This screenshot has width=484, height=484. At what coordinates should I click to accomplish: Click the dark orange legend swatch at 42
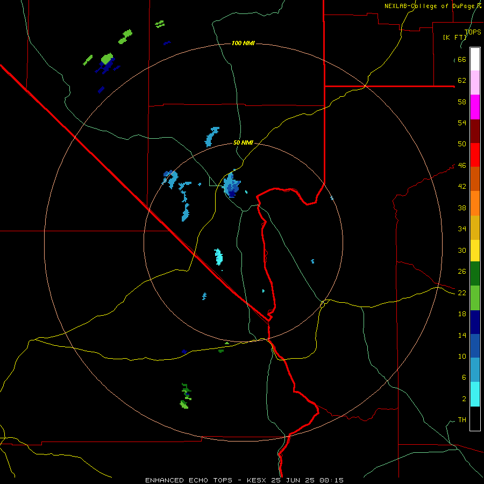[475, 179]
